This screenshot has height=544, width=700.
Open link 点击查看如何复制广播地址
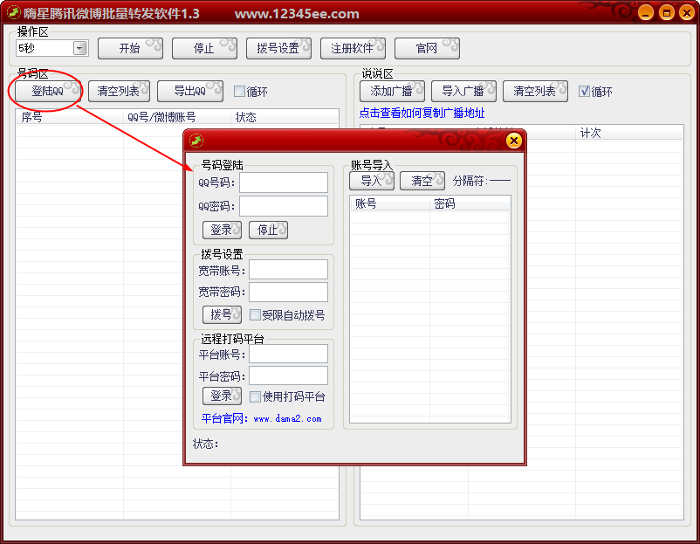[422, 113]
